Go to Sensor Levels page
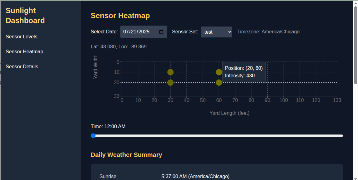The height and width of the screenshot is (180, 358). [x=22, y=37]
